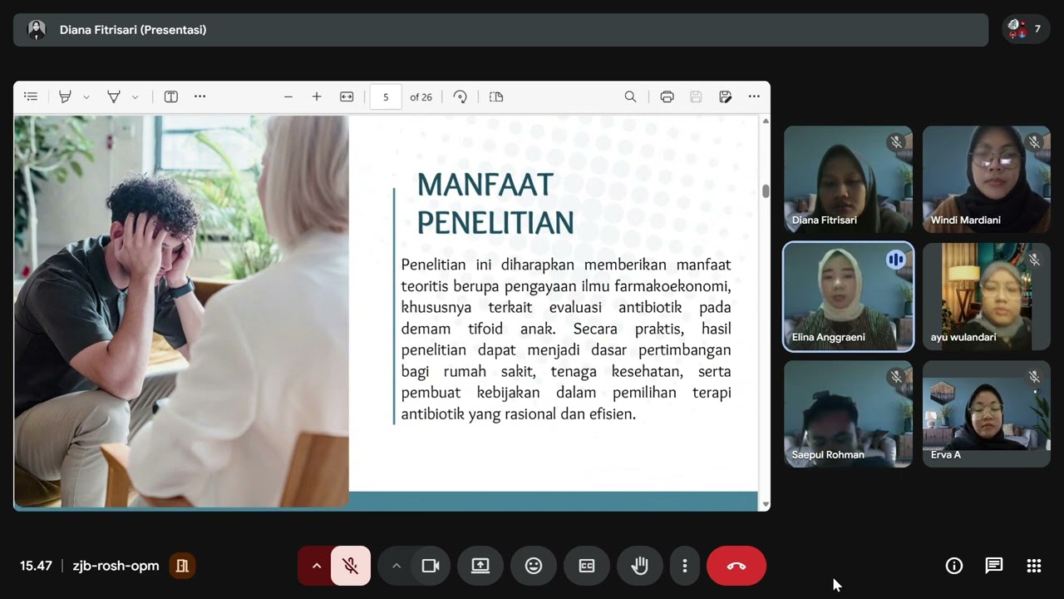The height and width of the screenshot is (599, 1064).
Task: Zoom in with the plus icon
Action: (317, 97)
